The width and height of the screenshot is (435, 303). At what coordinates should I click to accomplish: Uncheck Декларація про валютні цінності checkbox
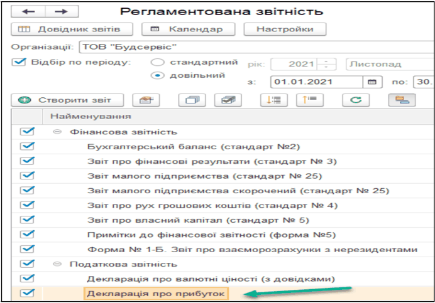click(x=27, y=278)
